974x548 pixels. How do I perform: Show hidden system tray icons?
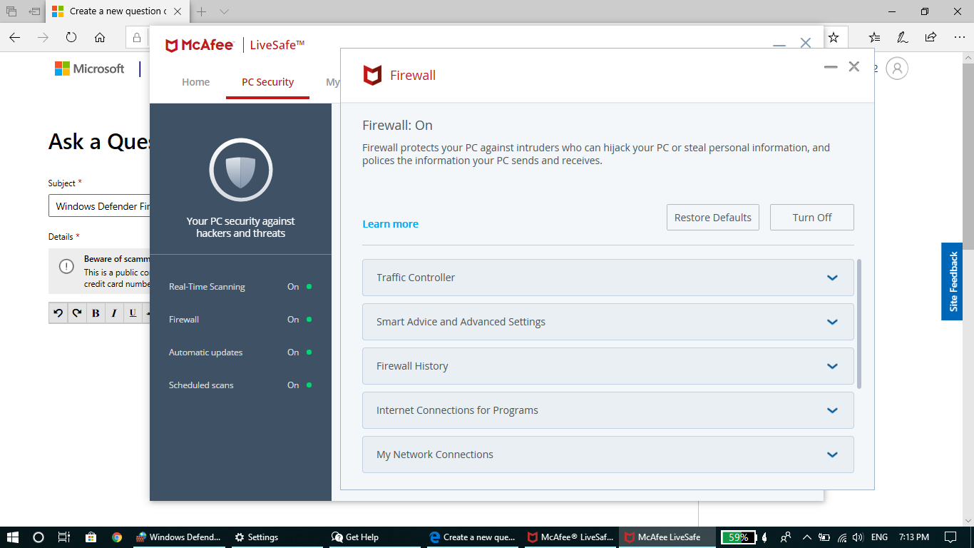[x=806, y=537]
